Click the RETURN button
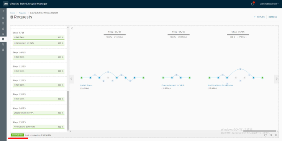This screenshot has width=282, height=141. pyautogui.click(x=259, y=17)
